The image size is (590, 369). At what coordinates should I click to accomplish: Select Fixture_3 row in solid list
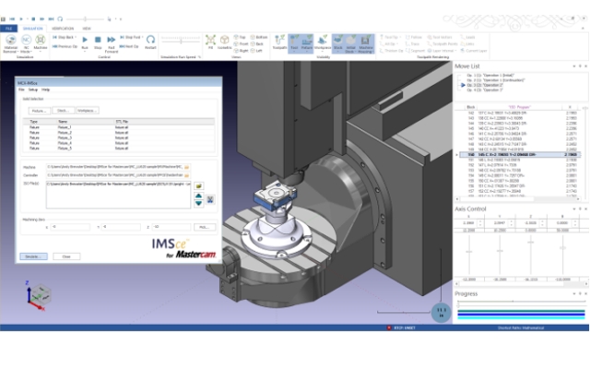pyautogui.click(x=65, y=137)
